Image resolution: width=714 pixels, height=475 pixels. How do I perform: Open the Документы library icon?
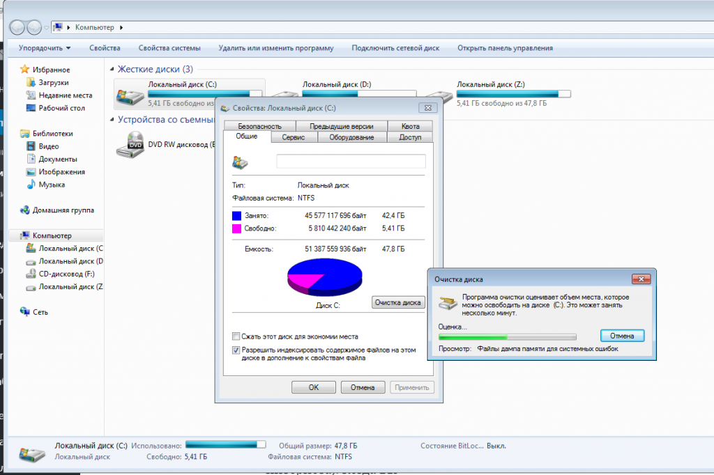pyautogui.click(x=31, y=159)
